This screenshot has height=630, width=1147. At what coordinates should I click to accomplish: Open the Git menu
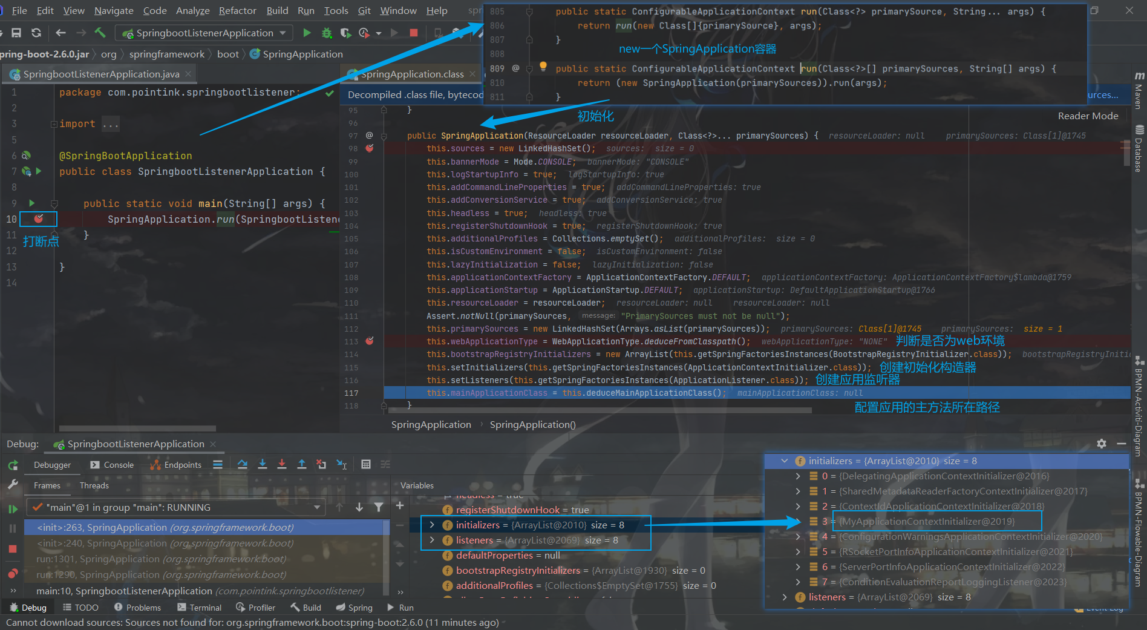[x=364, y=11]
